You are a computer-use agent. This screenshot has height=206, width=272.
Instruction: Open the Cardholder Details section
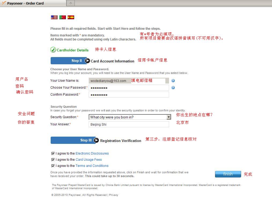(73, 50)
